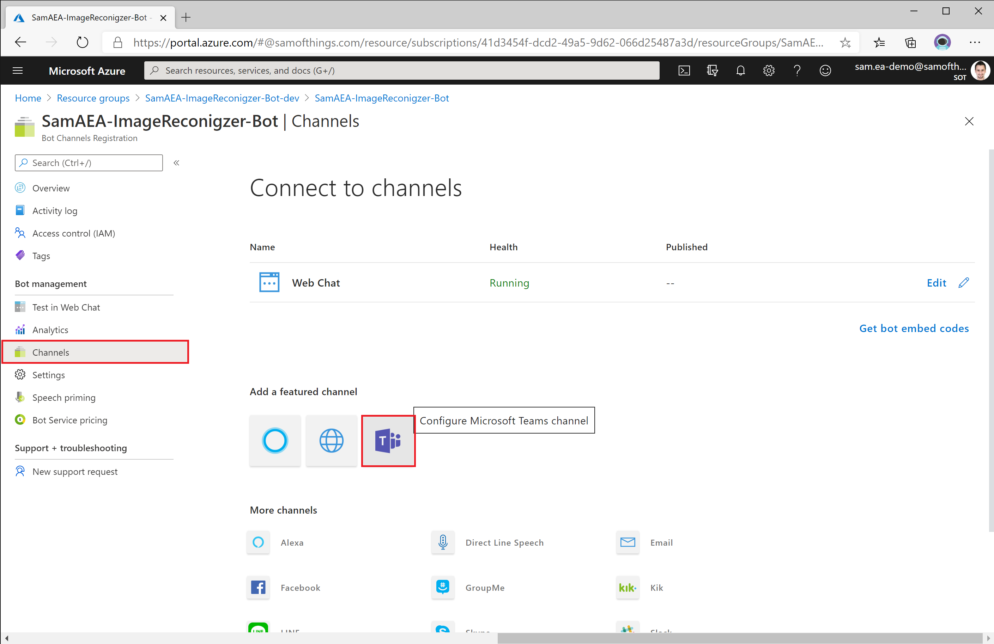Image resolution: width=994 pixels, height=644 pixels.
Task: Open the notifications bell
Action: coord(740,70)
